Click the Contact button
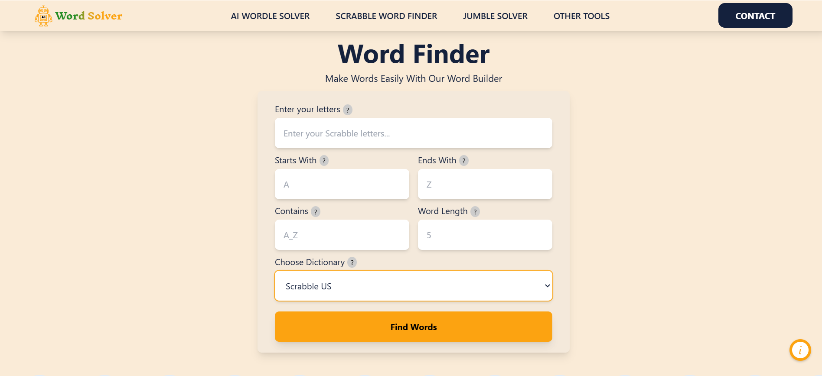822x376 pixels. pos(755,16)
